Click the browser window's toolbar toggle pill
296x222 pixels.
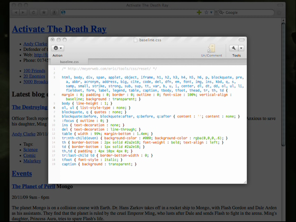tap(280, 5)
